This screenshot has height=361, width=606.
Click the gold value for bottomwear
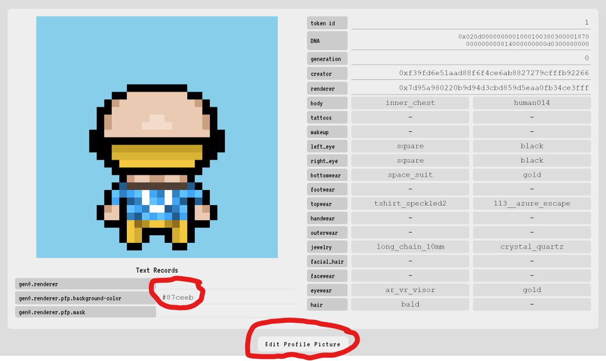(x=532, y=175)
